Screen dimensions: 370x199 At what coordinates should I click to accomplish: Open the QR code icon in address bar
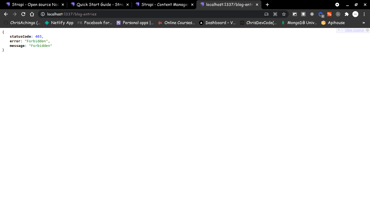coord(275,14)
